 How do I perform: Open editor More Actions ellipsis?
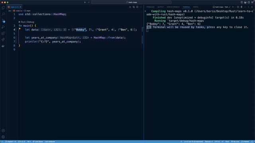coord(141,7)
